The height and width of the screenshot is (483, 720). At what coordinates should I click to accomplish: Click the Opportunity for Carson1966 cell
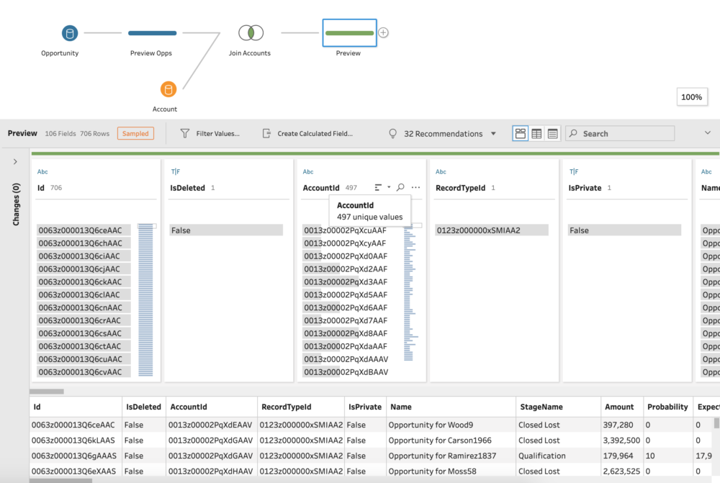451,441
